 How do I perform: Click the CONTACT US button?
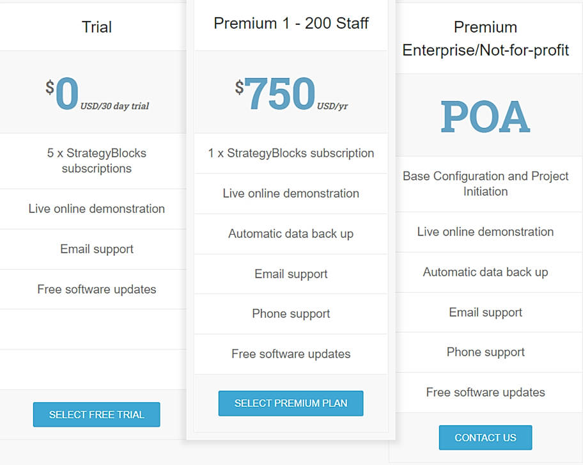click(x=485, y=437)
